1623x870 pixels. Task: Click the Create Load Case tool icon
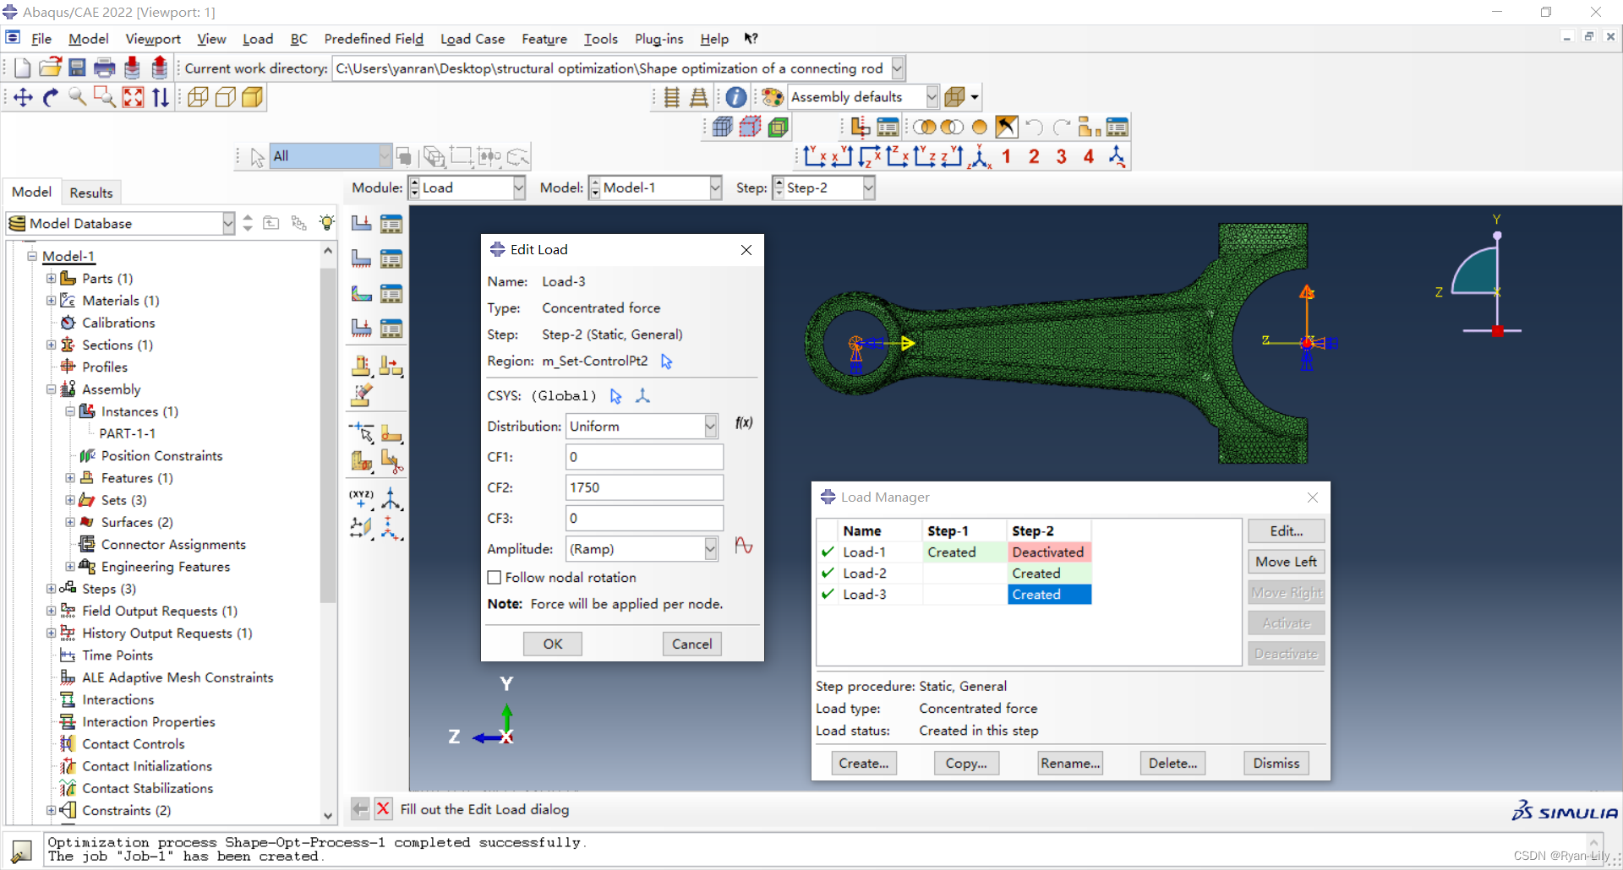coord(362,328)
